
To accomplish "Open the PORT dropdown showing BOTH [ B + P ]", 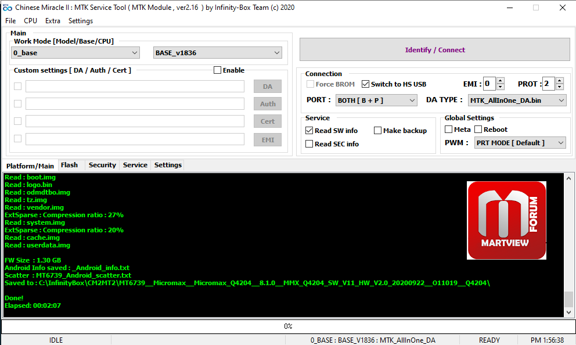I will click(376, 100).
